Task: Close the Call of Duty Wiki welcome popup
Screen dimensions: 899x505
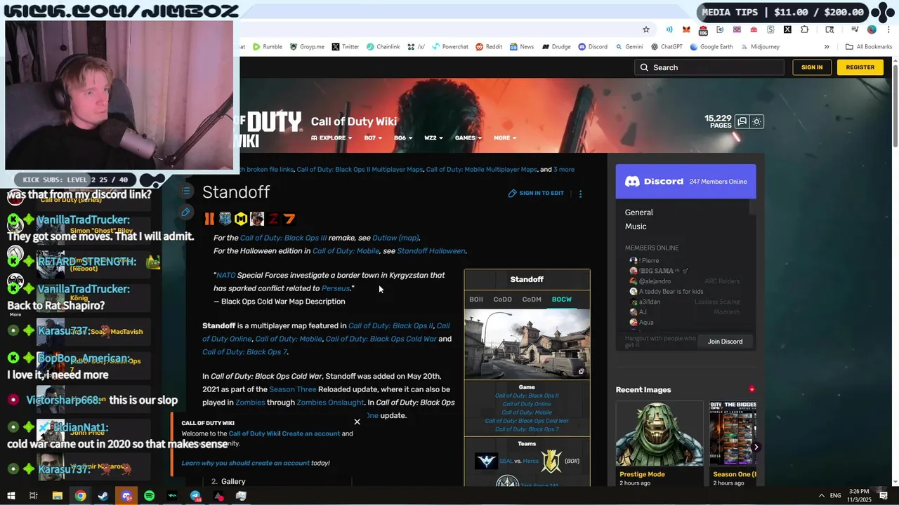Action: click(x=357, y=422)
